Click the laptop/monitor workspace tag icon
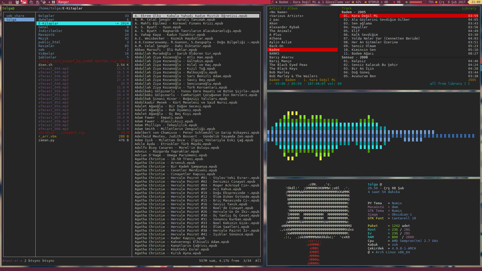The image size is (482, 271). click(10, 2)
